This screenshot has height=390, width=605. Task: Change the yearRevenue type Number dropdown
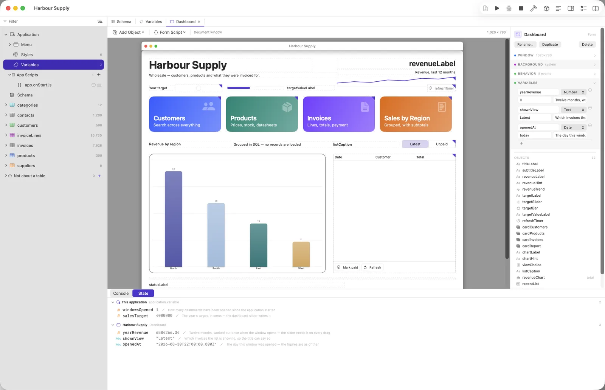[573, 92]
